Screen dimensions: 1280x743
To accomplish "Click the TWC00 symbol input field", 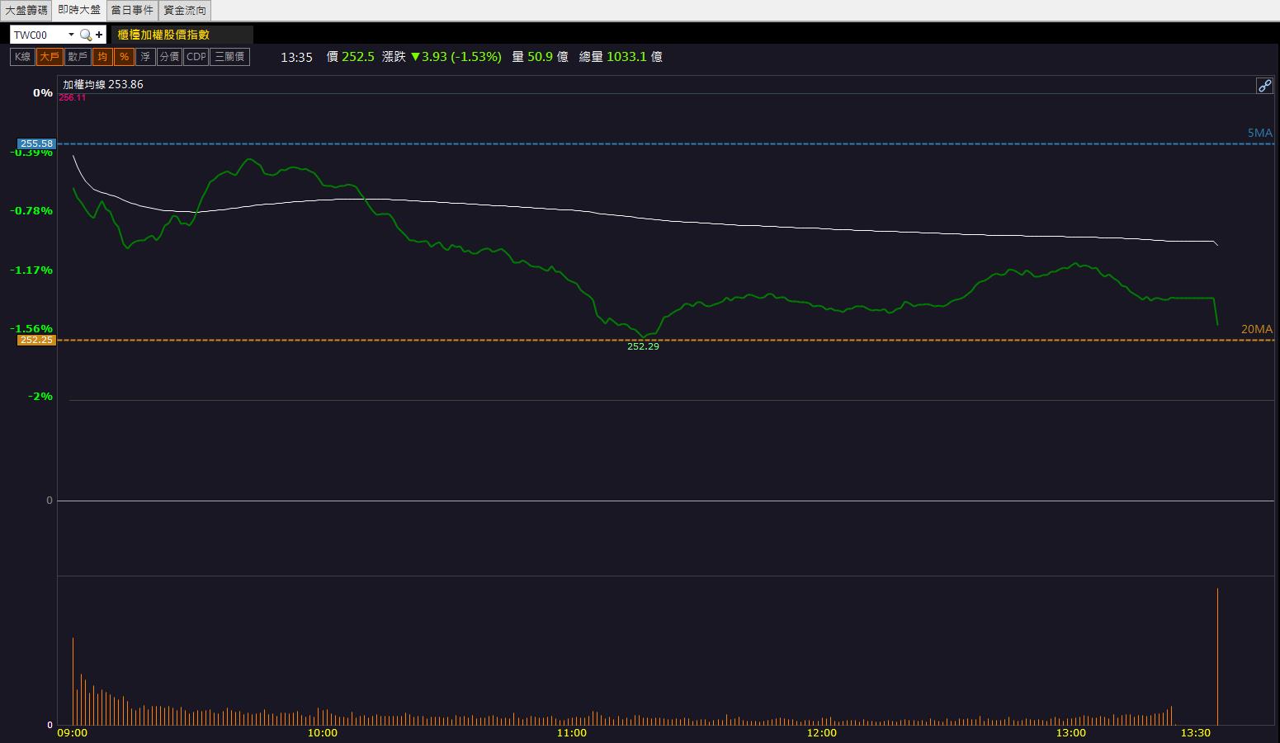I will (x=37, y=35).
